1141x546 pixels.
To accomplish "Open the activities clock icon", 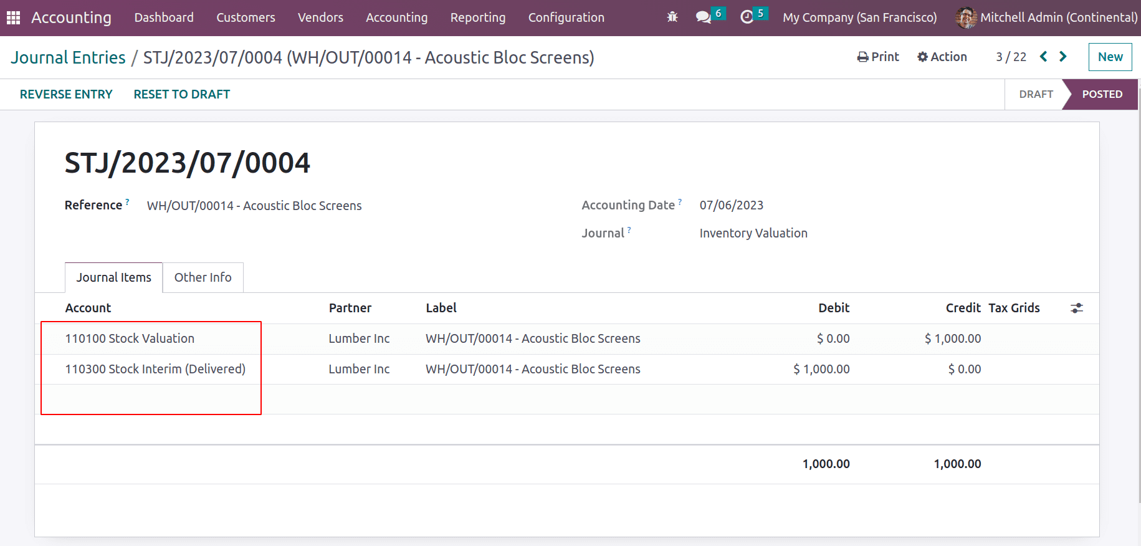I will point(747,17).
